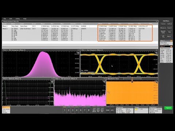Turn on channel 1
Screen dimensions: 175x131
pyautogui.click(x=65, y=110)
